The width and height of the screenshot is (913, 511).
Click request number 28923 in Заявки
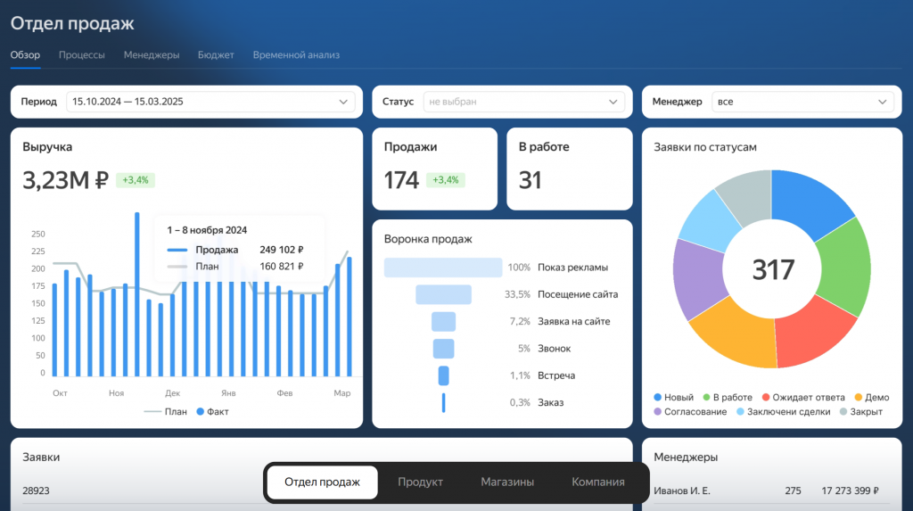pyautogui.click(x=36, y=490)
